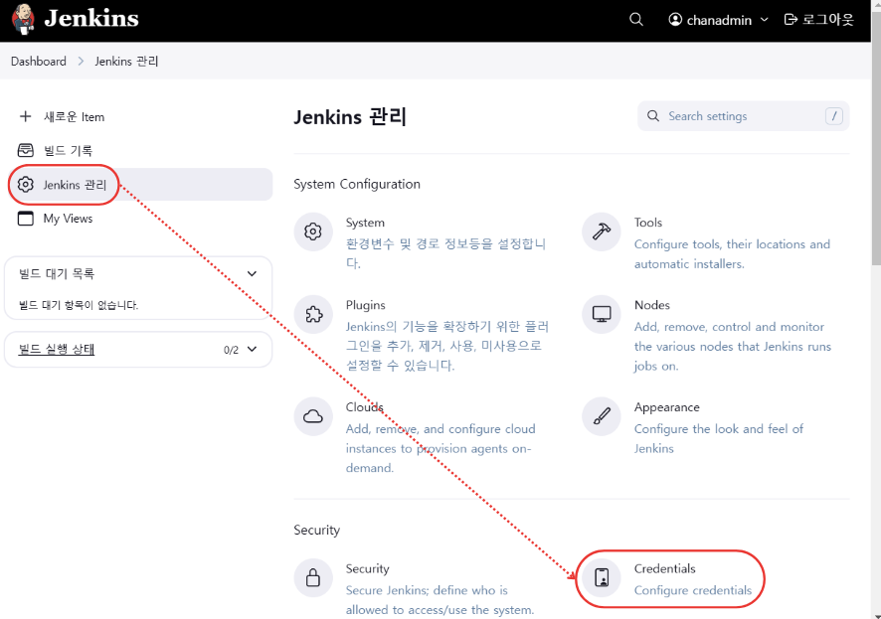The height and width of the screenshot is (619, 881).
Task: Collapse the 빌드 대기 목록 panel chevron
Action: click(252, 274)
